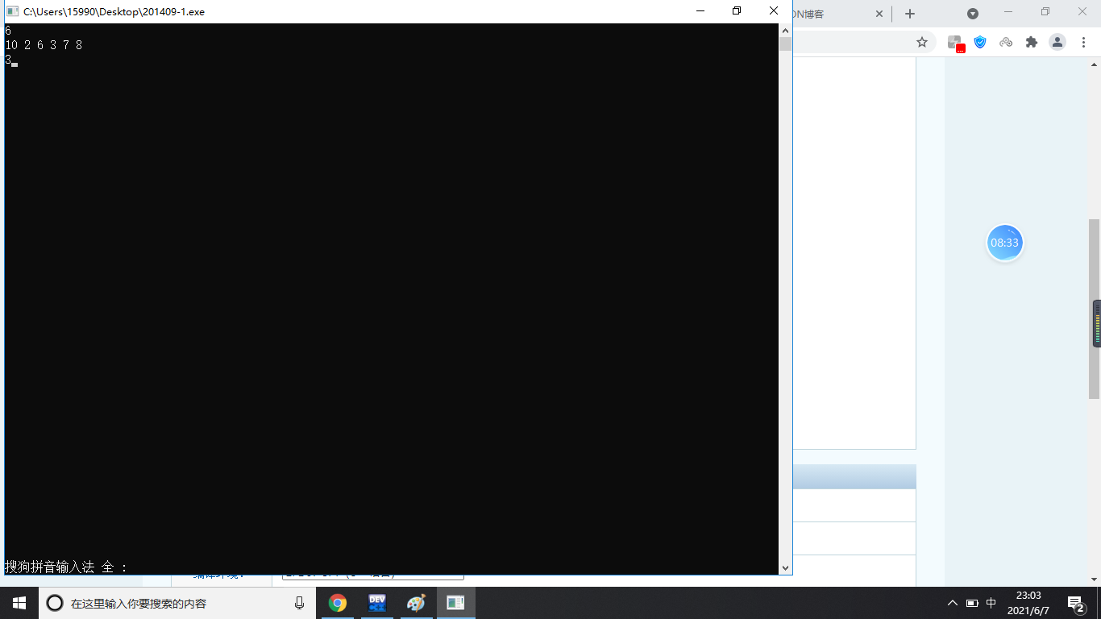
Task: Click the console scrollbar up arrow
Action: pyautogui.click(x=785, y=30)
